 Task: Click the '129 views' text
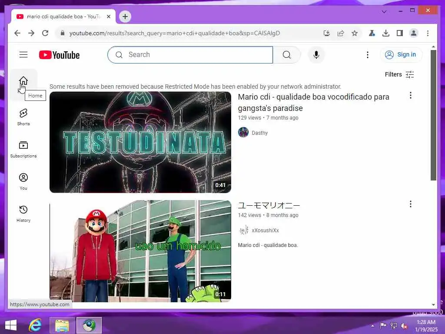[249, 117]
